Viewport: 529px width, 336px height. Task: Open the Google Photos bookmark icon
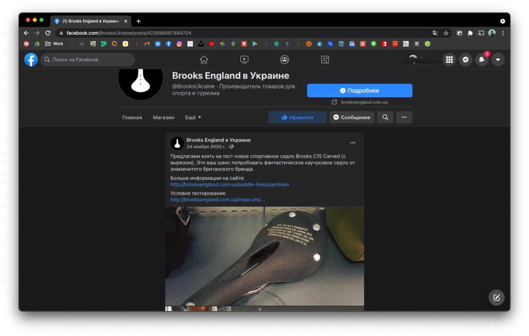point(222,44)
